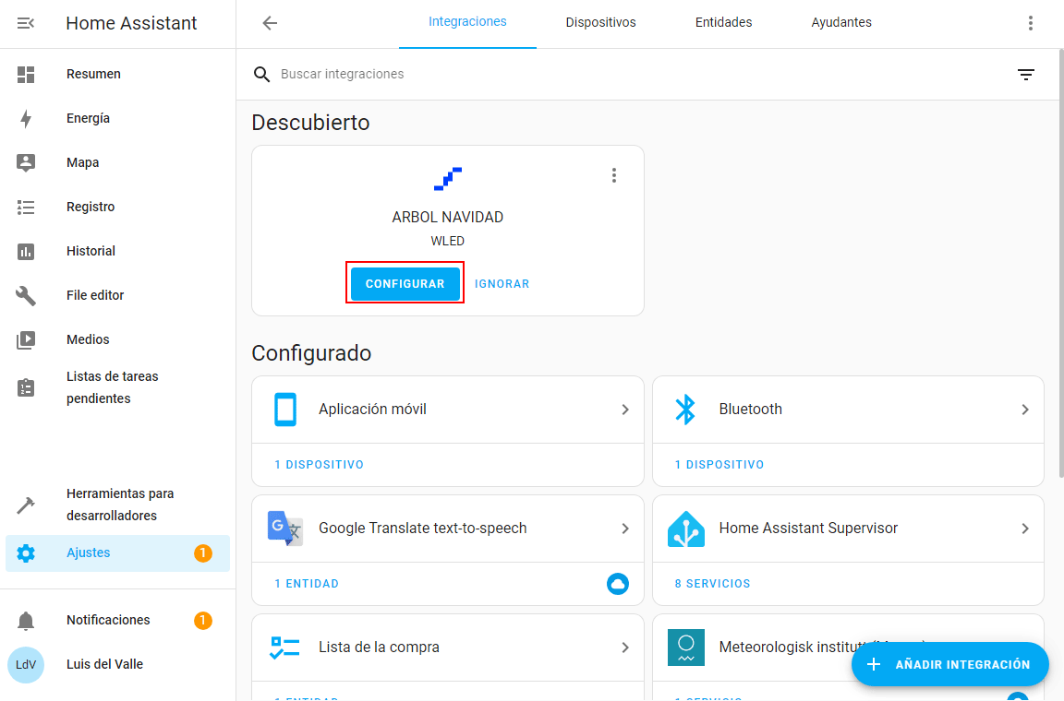The height and width of the screenshot is (701, 1064).
Task: Click the WLED logo on ARBOL NAVIDAD card
Action: pos(448,178)
